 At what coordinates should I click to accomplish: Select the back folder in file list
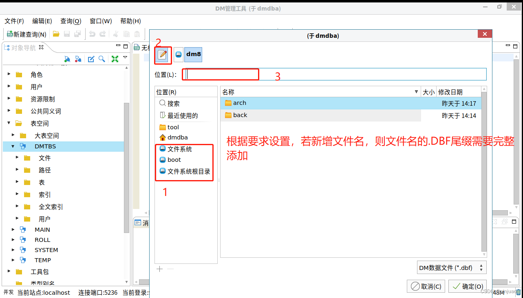pyautogui.click(x=351, y=115)
